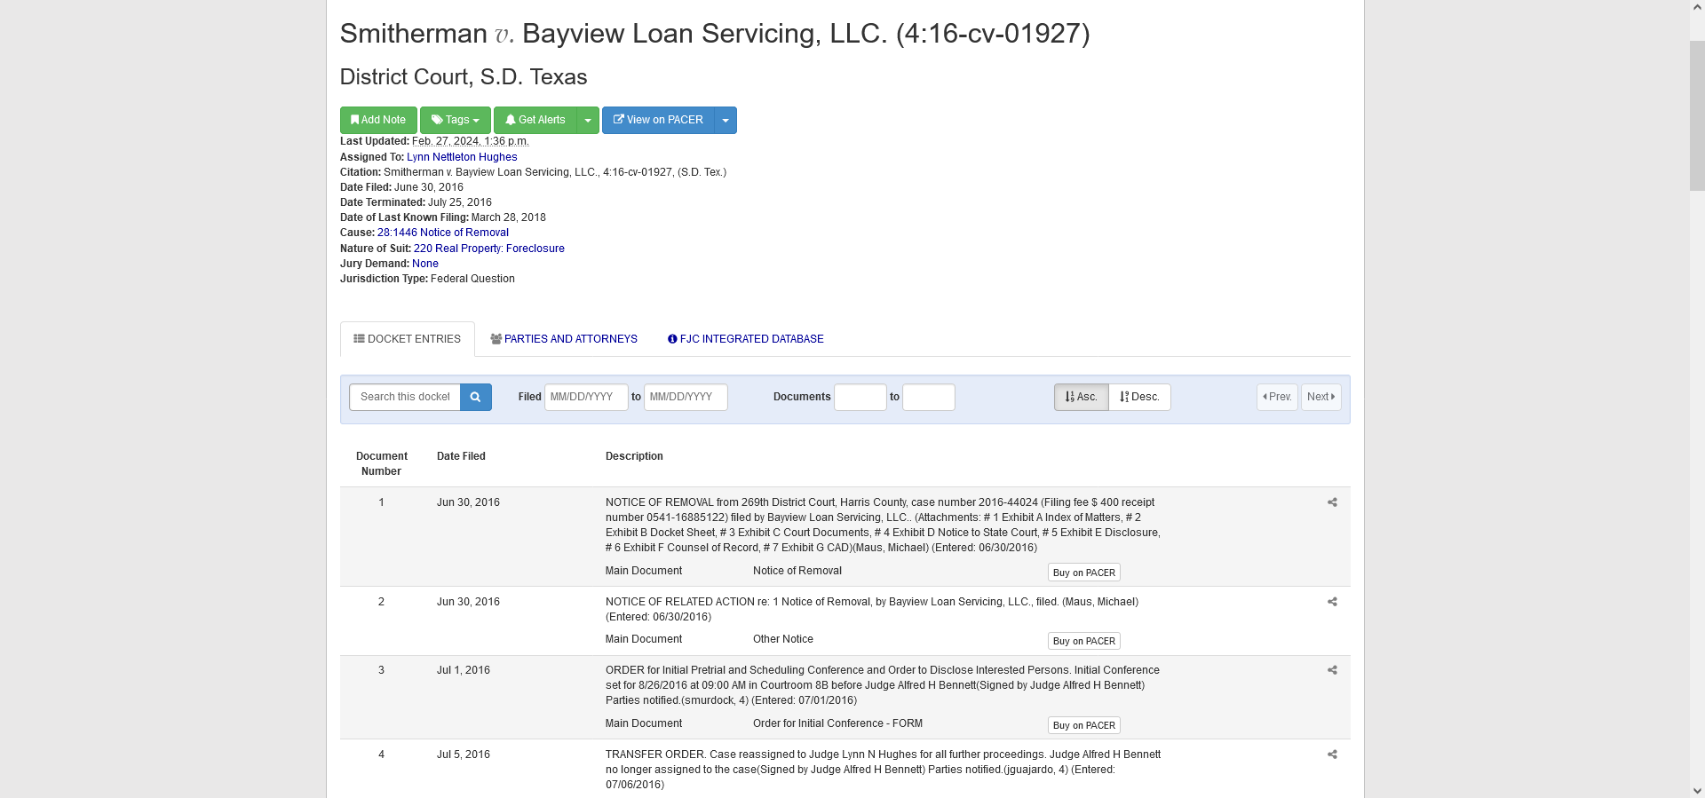Image resolution: width=1705 pixels, height=798 pixels.
Task: Click the external-link icon in View on PACER
Action: pos(619,120)
